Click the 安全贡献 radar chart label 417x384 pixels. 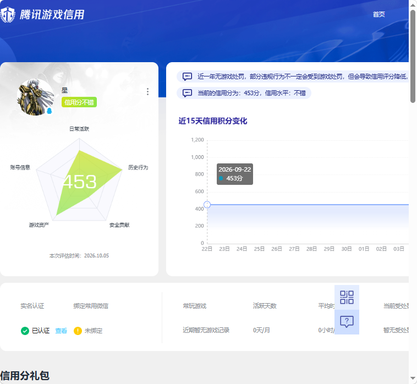click(119, 225)
